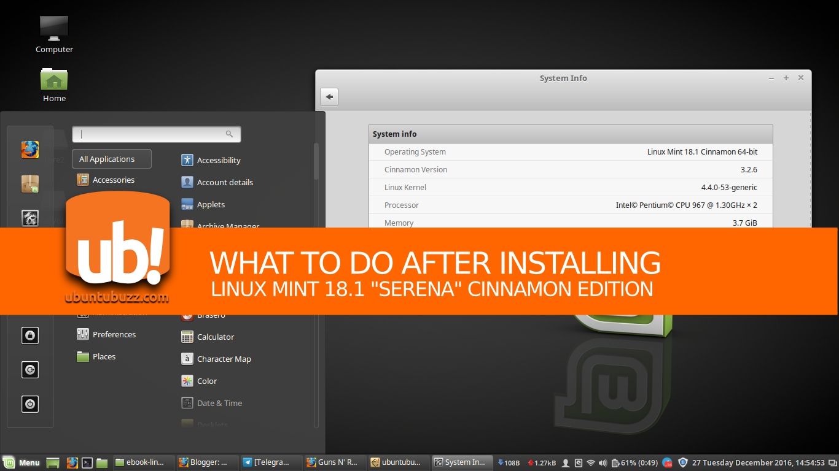
Task: Open System Settings gear in menu favorites
Action: point(30,218)
